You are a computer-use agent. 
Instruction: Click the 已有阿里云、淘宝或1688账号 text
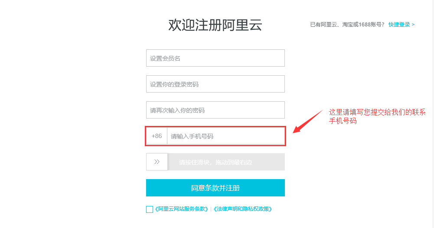(x=347, y=25)
